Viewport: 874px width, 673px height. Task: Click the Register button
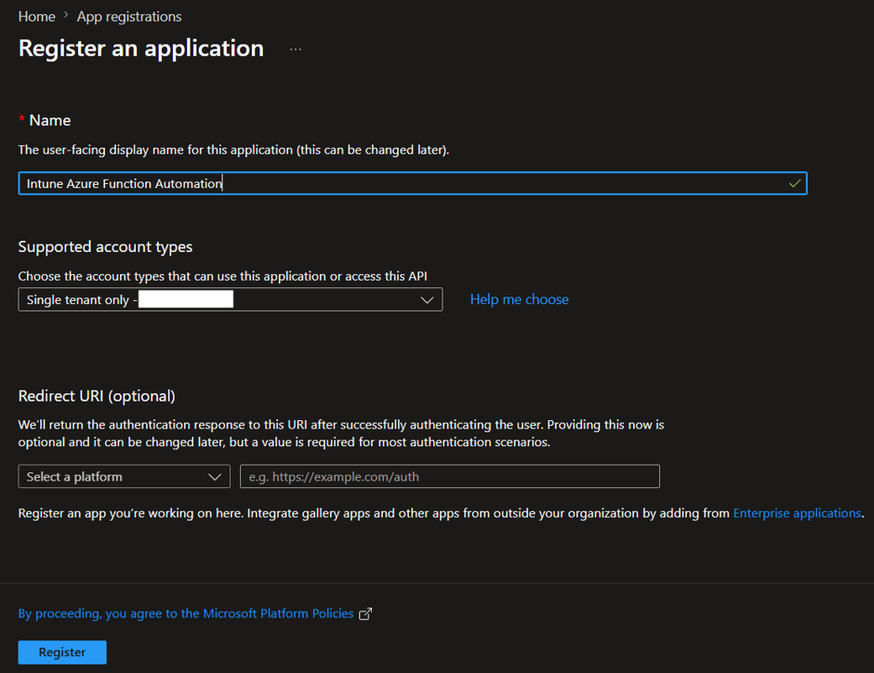[62, 653]
